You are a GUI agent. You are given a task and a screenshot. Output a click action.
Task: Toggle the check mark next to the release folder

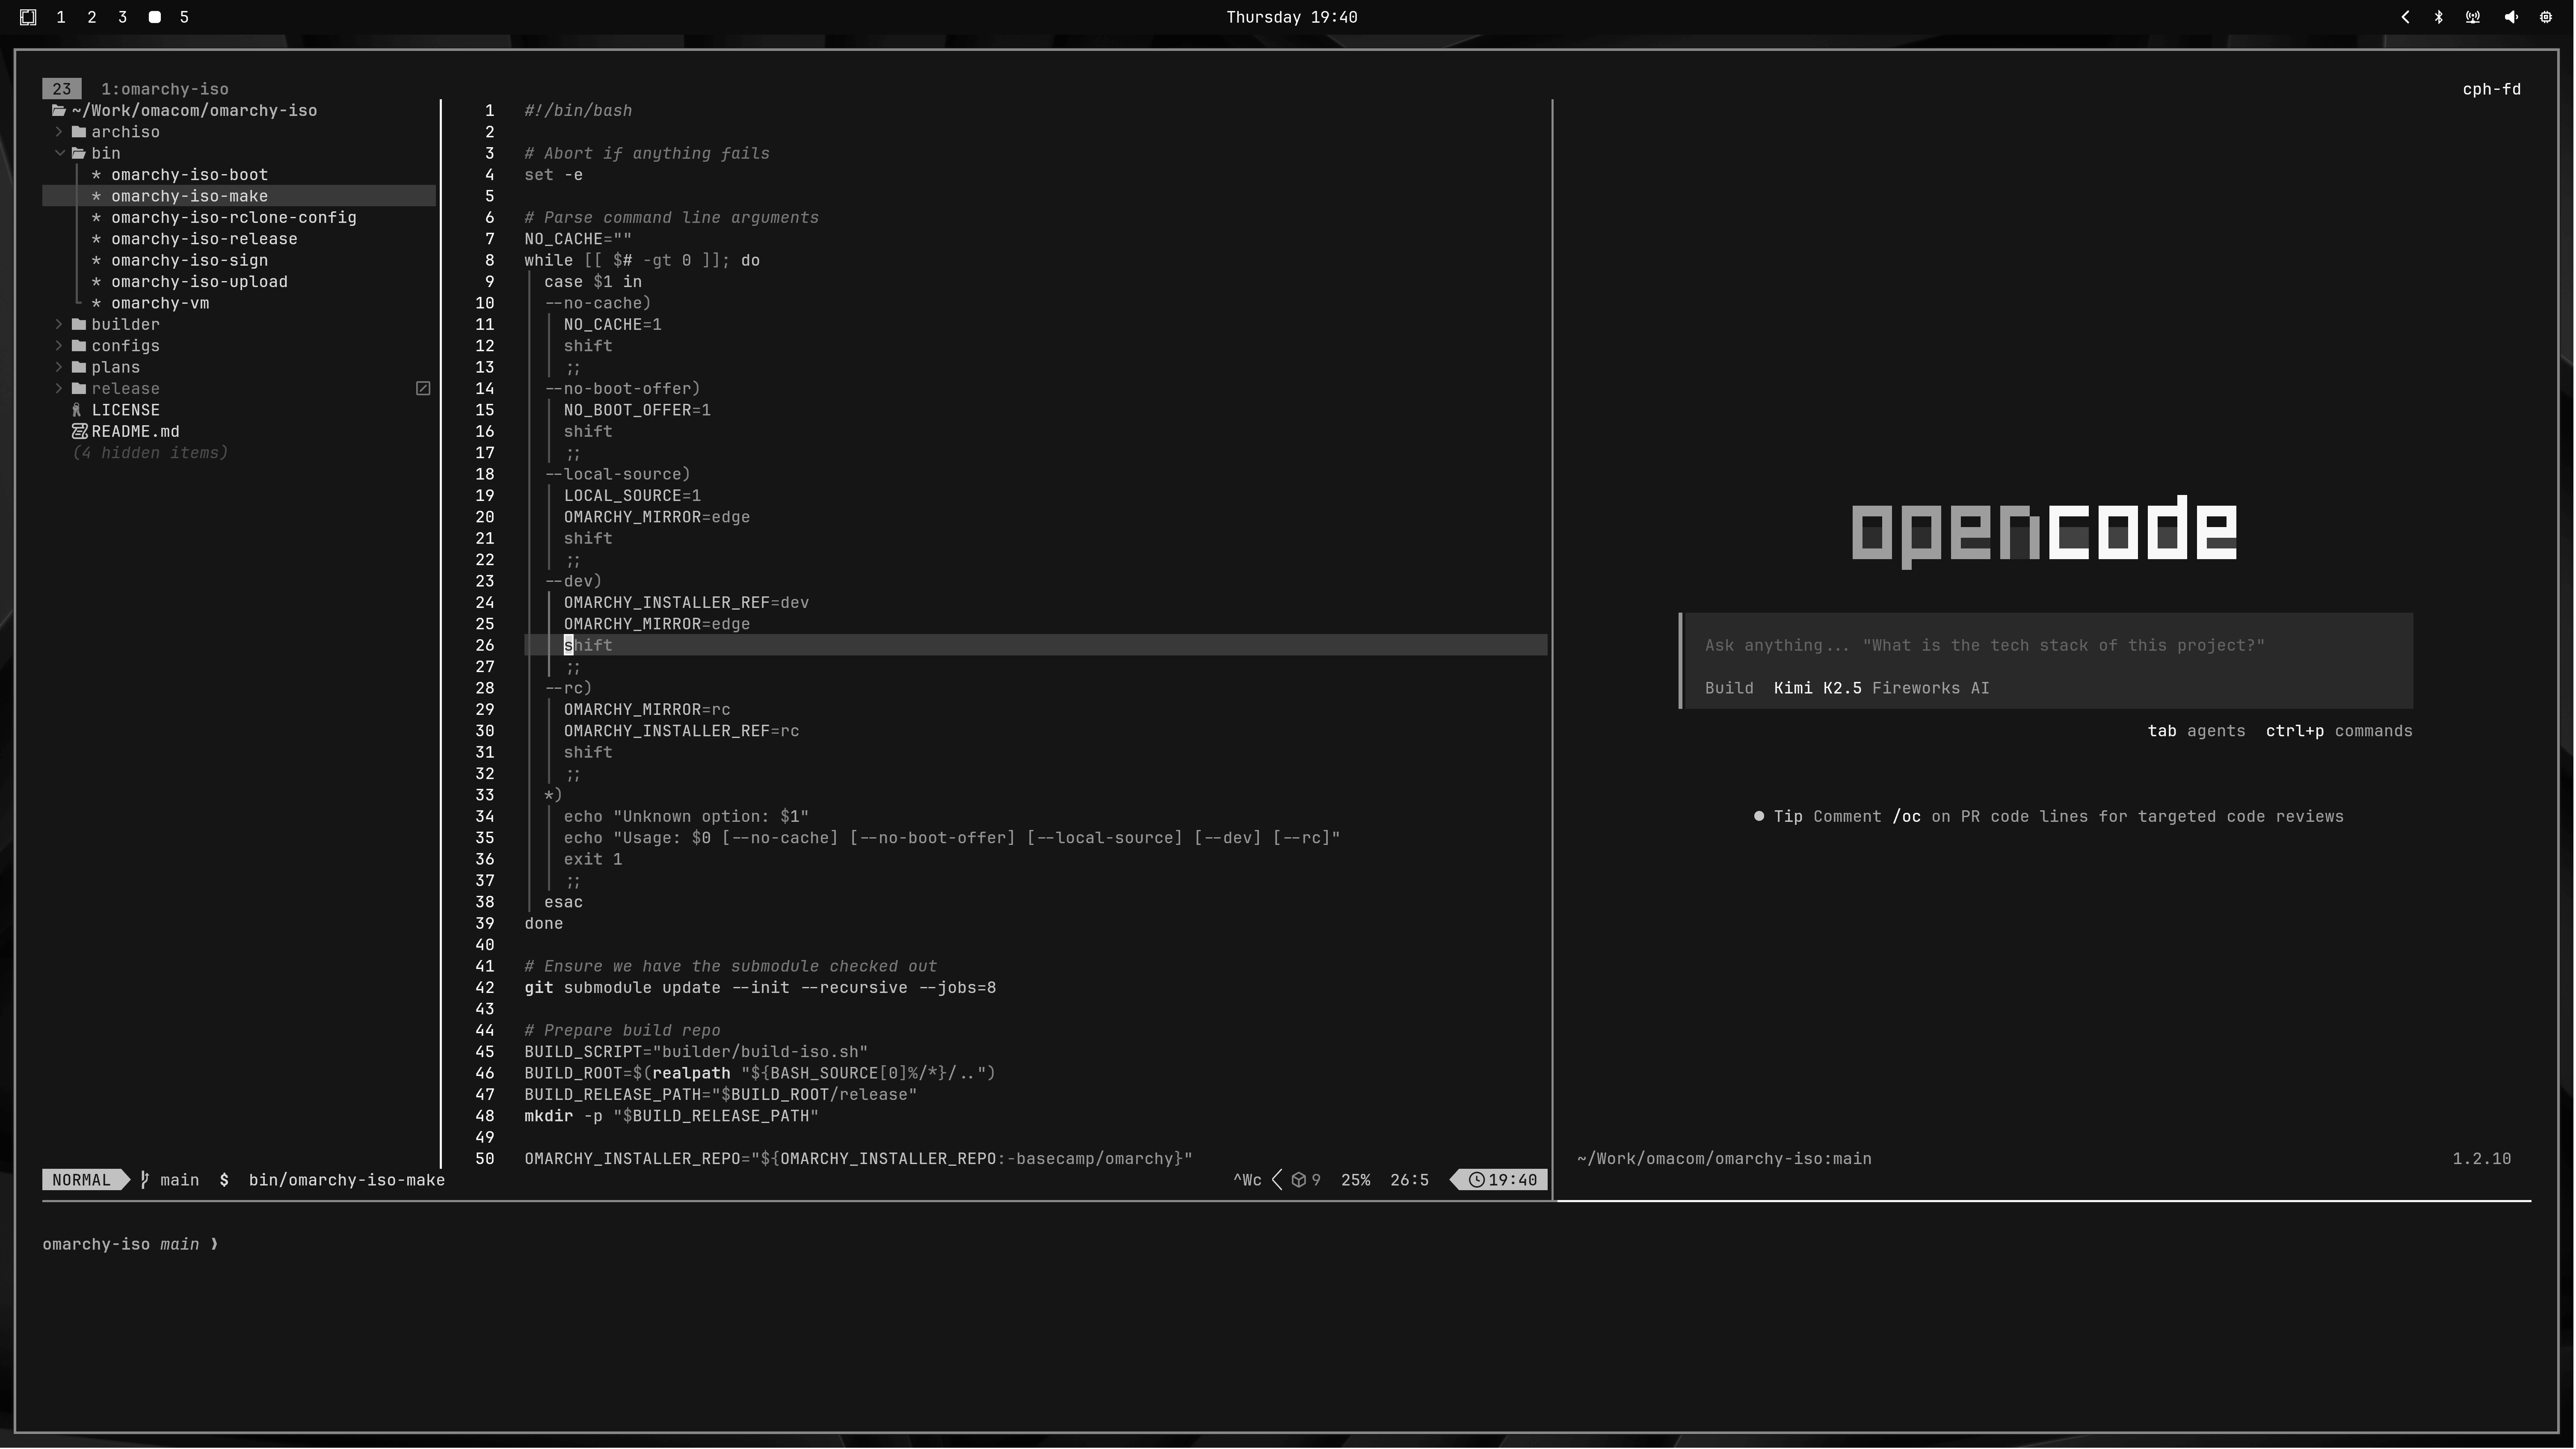click(422, 388)
